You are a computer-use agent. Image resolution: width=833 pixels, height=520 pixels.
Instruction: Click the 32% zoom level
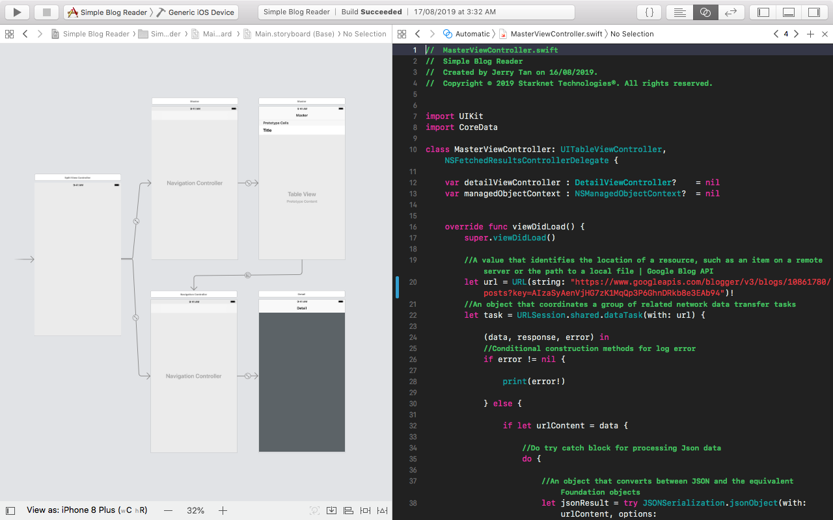[x=195, y=511]
